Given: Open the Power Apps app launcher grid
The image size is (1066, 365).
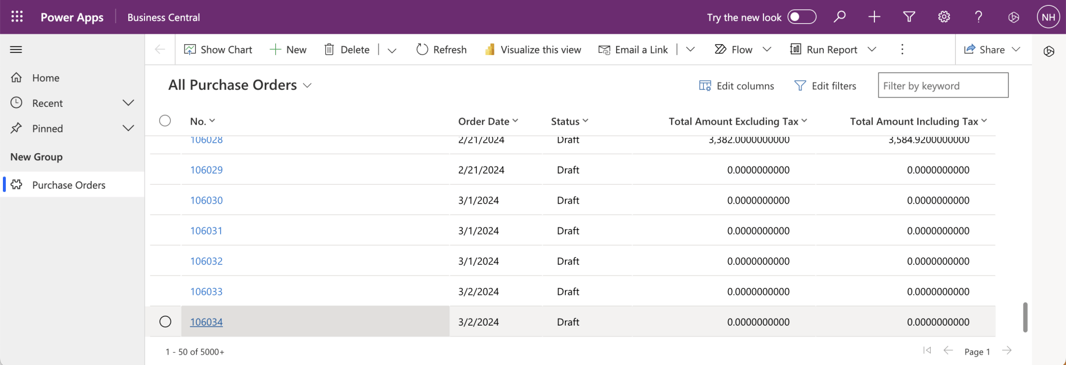Looking at the screenshot, I should (17, 17).
